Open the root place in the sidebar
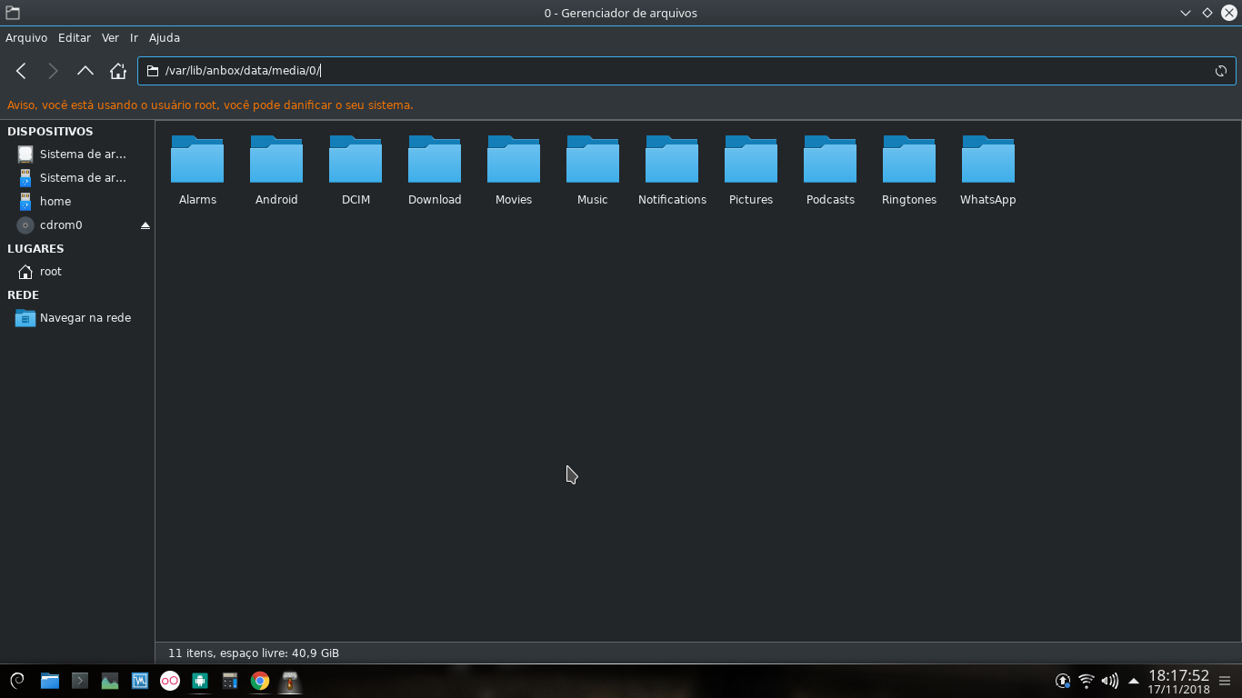 [51, 271]
